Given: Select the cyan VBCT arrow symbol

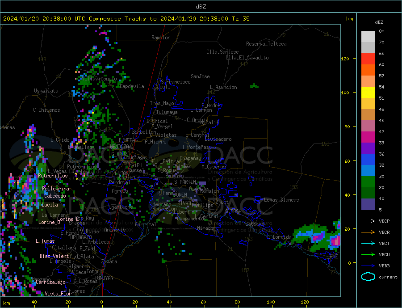Looking at the screenshot, I should [x=368, y=243].
